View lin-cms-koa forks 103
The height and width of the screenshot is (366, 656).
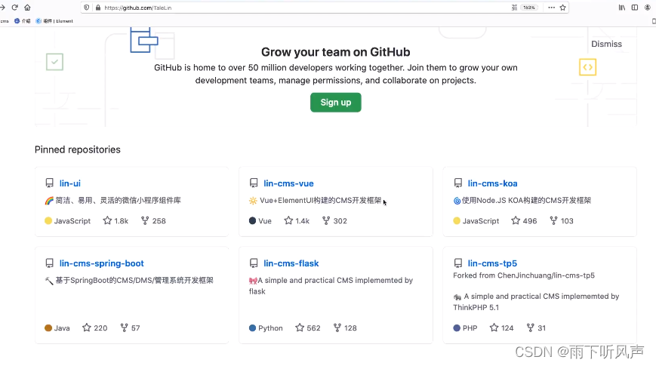562,221
